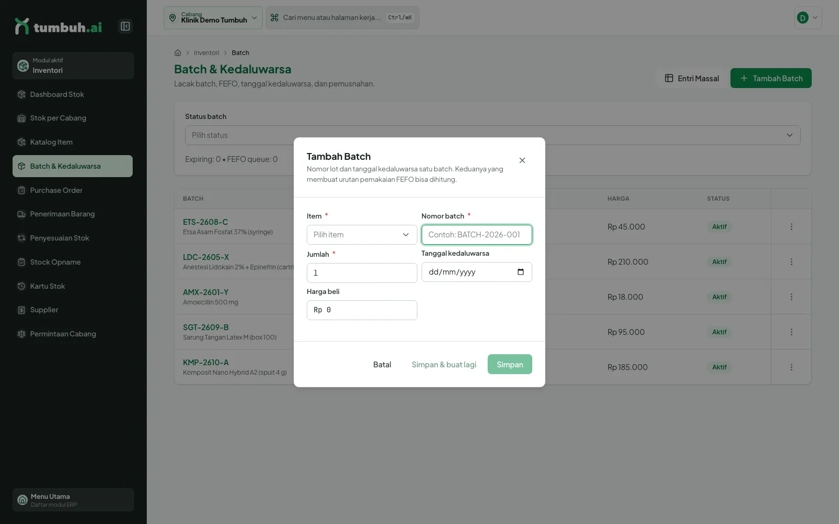Click the Entri Massal button
This screenshot has height=524, width=839.
tap(692, 78)
